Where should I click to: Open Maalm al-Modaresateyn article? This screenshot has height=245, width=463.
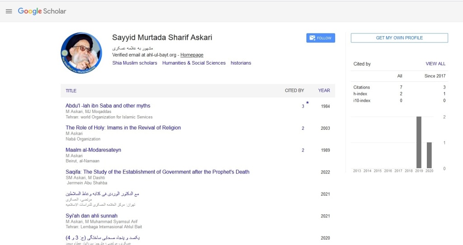(x=93, y=150)
